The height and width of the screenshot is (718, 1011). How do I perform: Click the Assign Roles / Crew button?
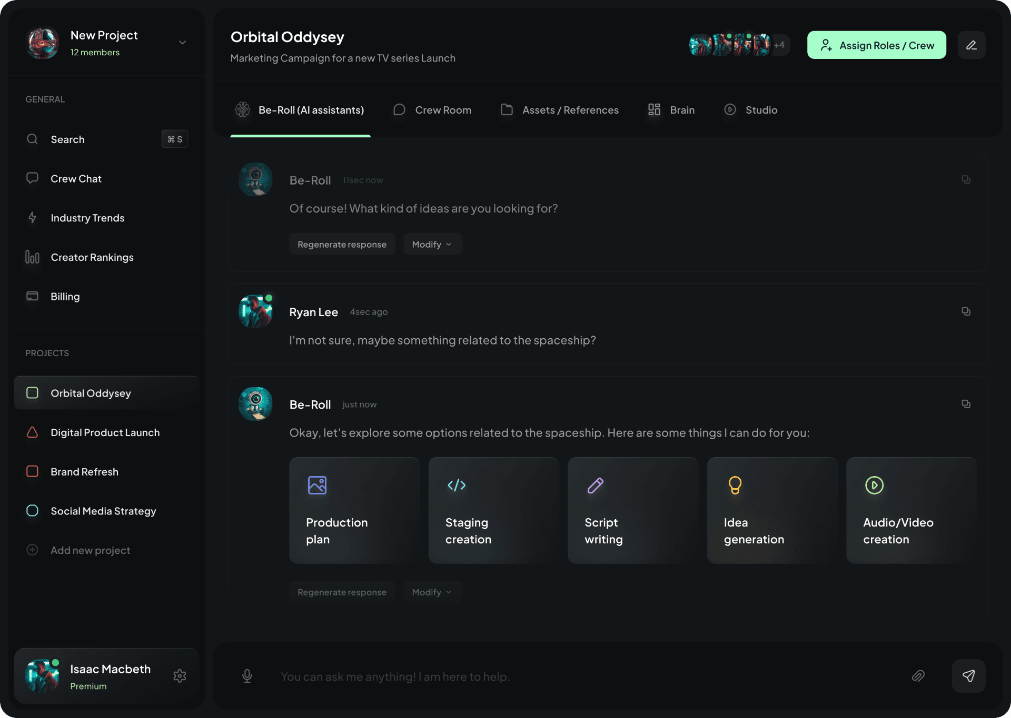point(876,45)
